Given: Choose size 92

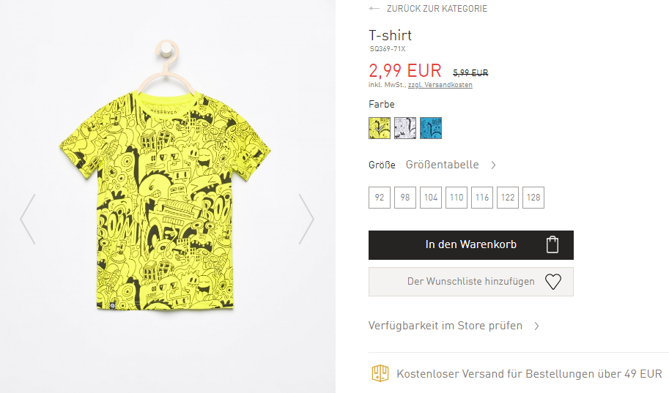Looking at the screenshot, I should 380,198.
